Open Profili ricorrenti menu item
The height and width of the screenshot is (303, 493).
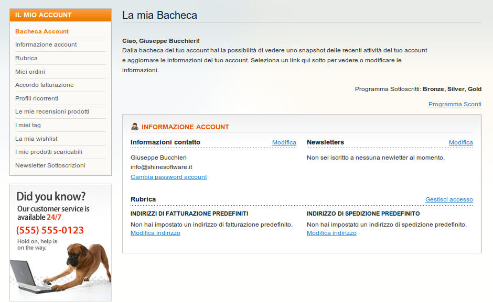click(x=37, y=98)
